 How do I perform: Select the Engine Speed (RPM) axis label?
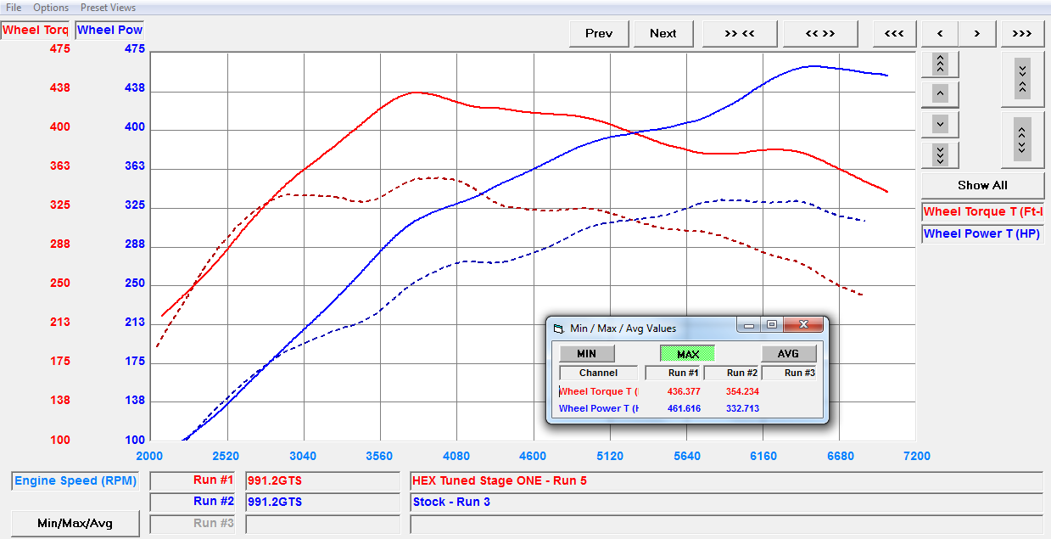(75, 481)
